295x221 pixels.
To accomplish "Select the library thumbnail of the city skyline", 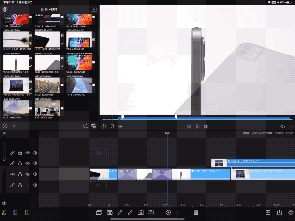I will pyautogui.click(x=48, y=85).
